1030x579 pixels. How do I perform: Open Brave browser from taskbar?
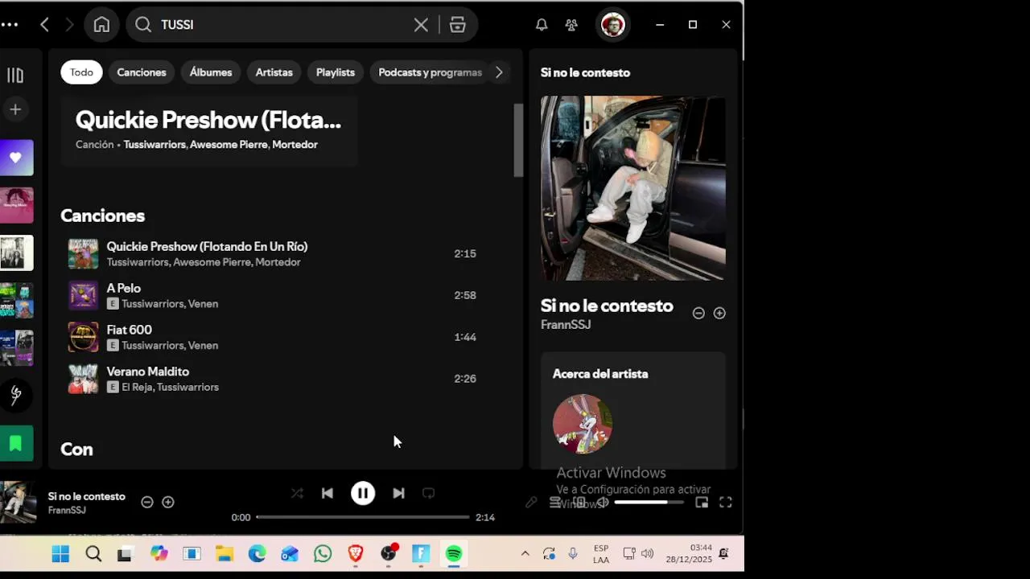[356, 554]
